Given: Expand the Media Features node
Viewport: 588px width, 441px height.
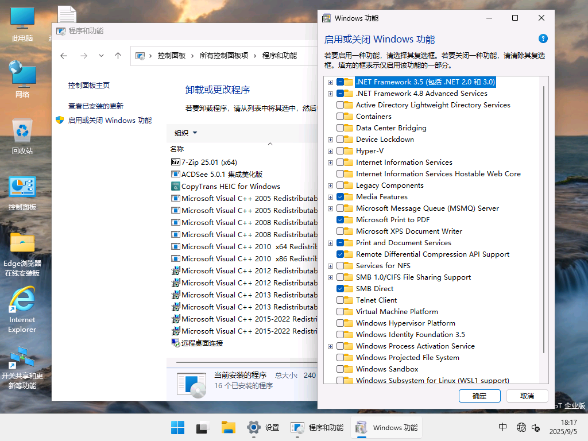Looking at the screenshot, I should (330, 197).
